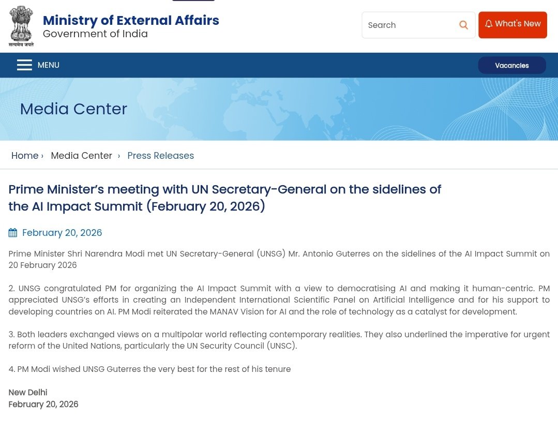The height and width of the screenshot is (434, 558).
Task: Click the India national emblem logo
Action: click(21, 26)
